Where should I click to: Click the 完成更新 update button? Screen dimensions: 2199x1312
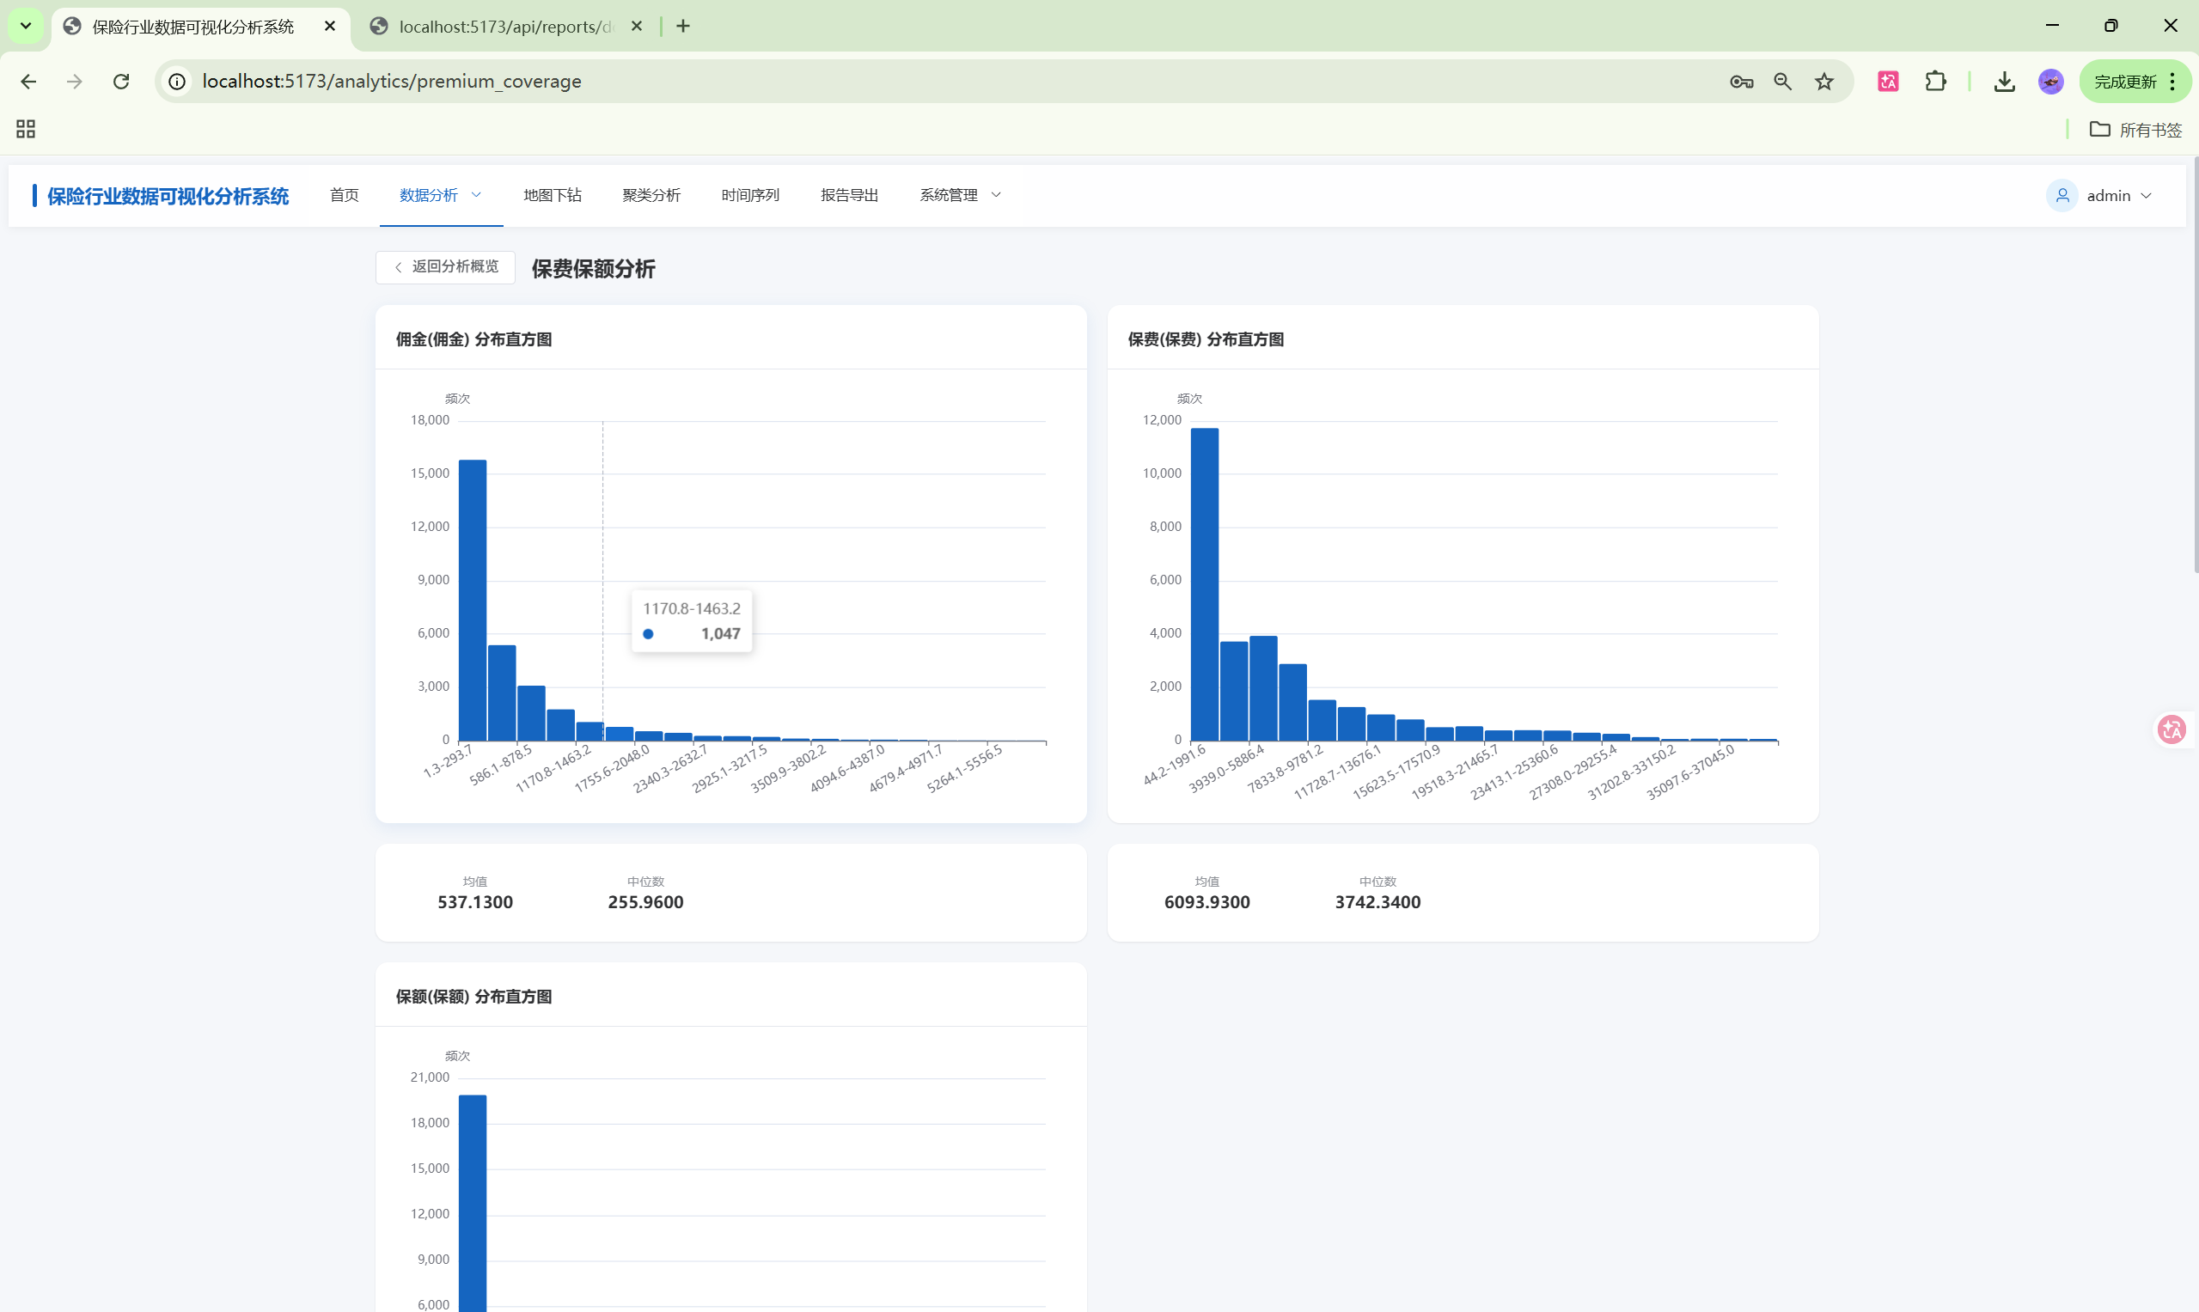[x=2125, y=82]
